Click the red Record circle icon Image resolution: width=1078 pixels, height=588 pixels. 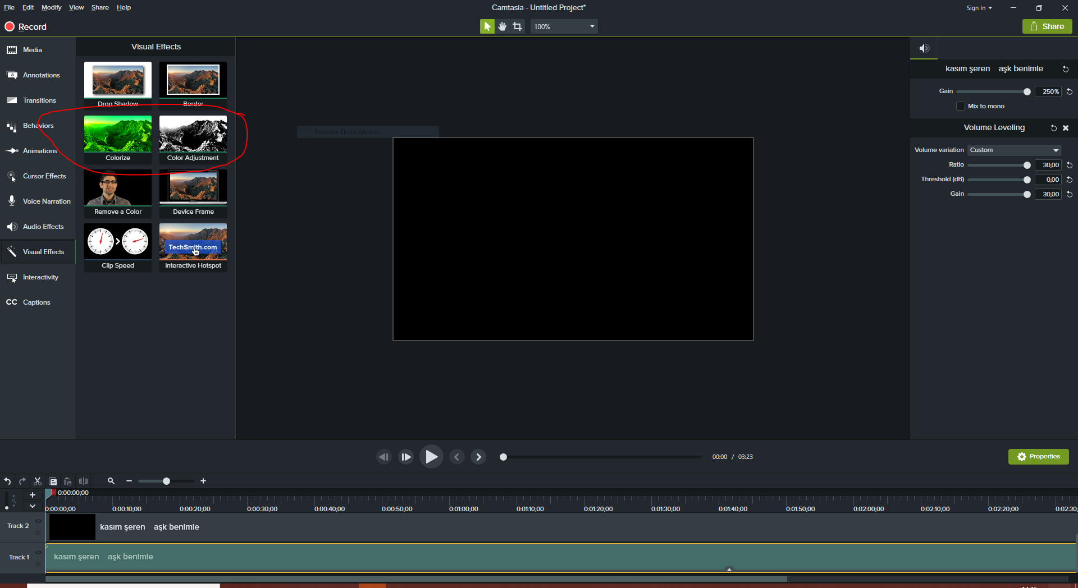[x=10, y=26]
